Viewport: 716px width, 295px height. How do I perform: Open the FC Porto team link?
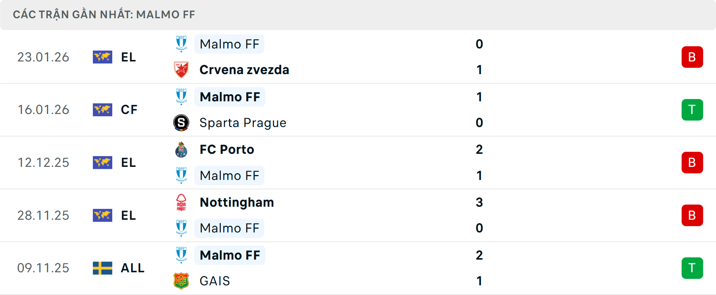pyautogui.click(x=227, y=149)
